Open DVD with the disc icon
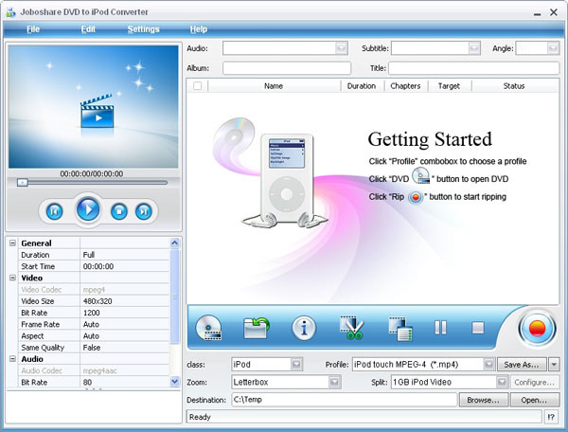568x432 pixels. pyautogui.click(x=208, y=328)
